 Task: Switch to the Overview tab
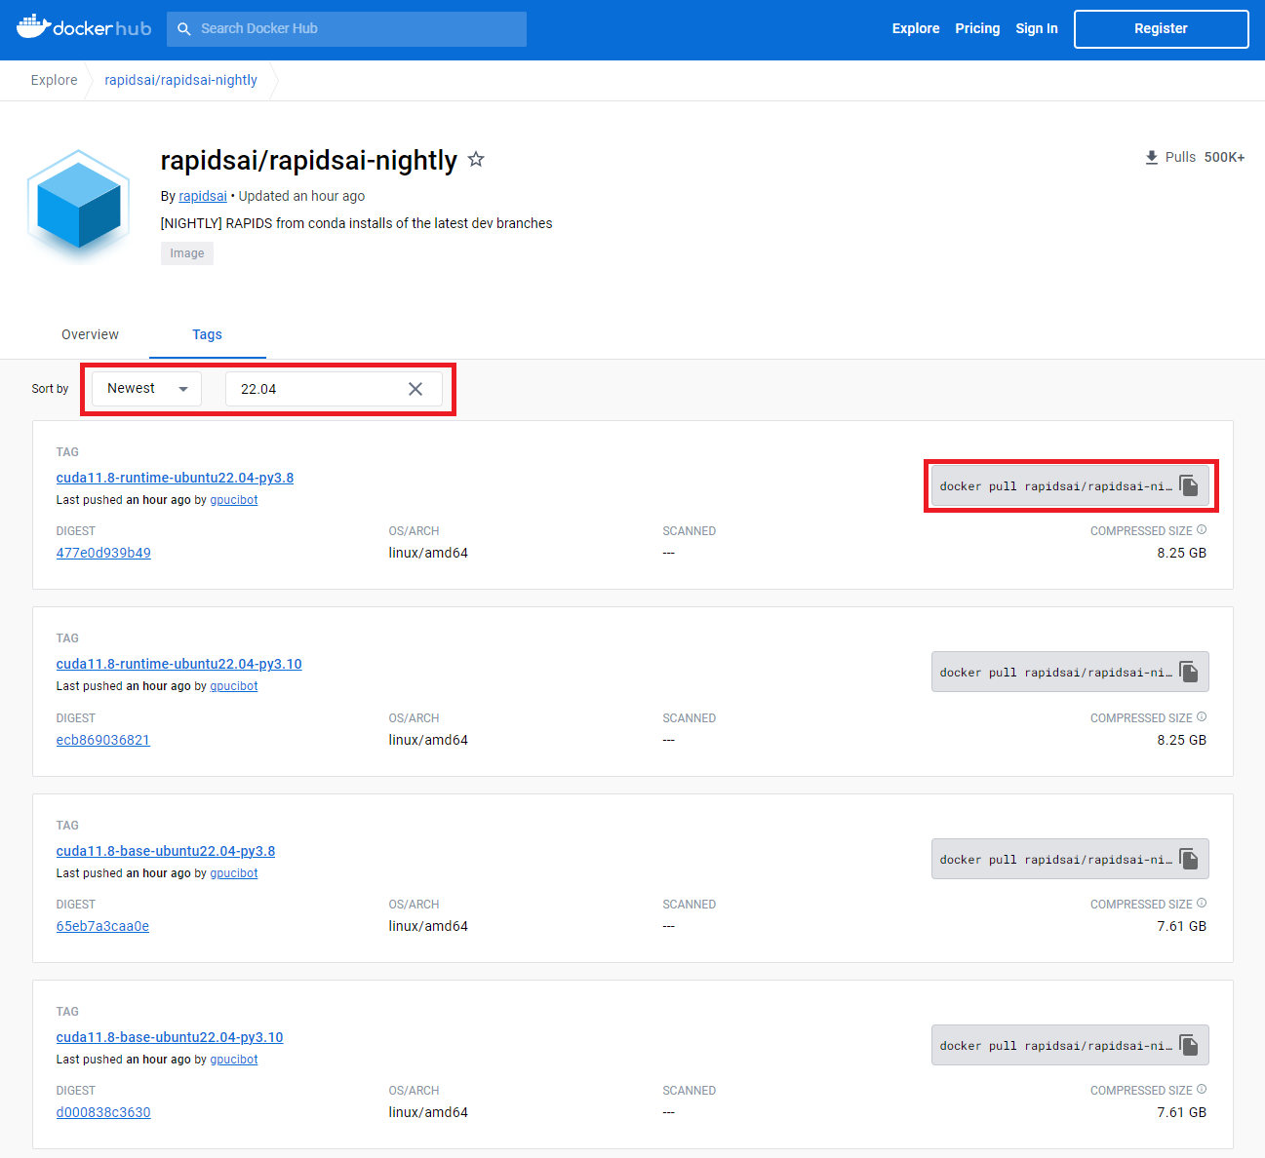point(90,334)
